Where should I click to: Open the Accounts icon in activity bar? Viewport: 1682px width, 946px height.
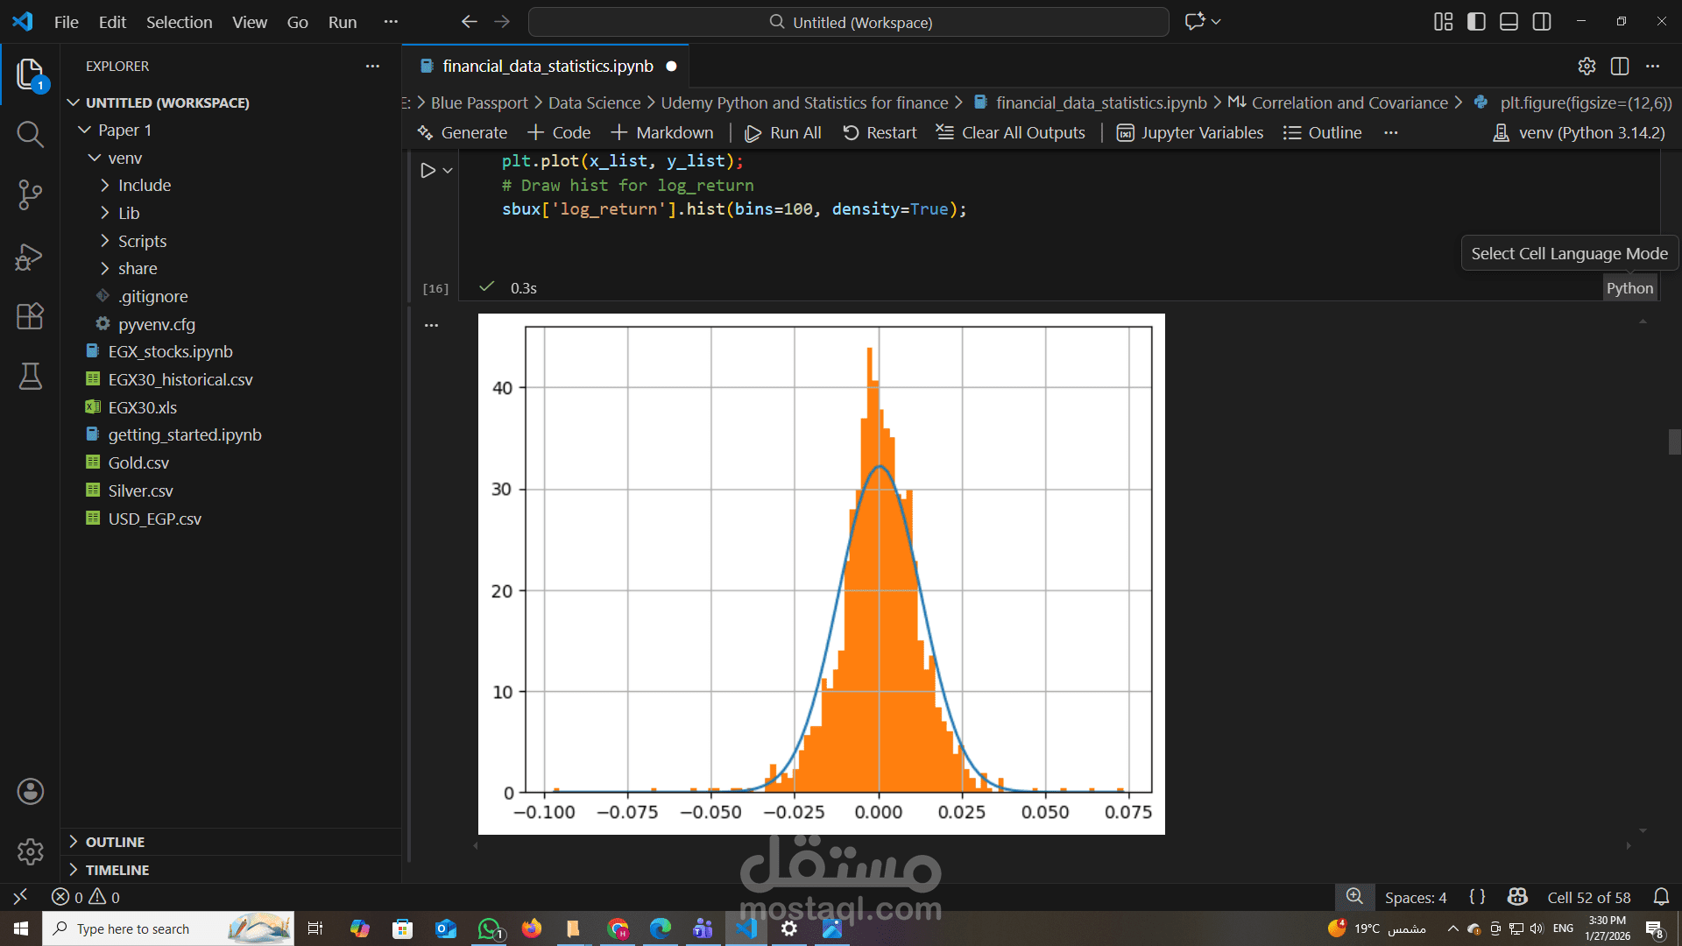click(30, 792)
